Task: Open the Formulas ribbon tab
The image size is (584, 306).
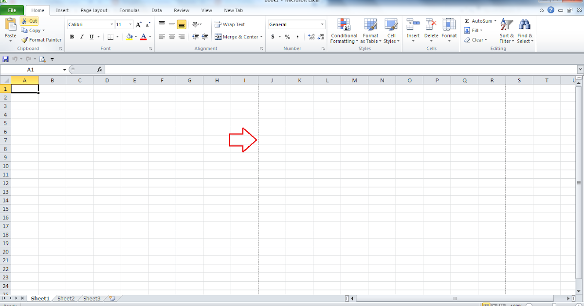Action: click(129, 10)
